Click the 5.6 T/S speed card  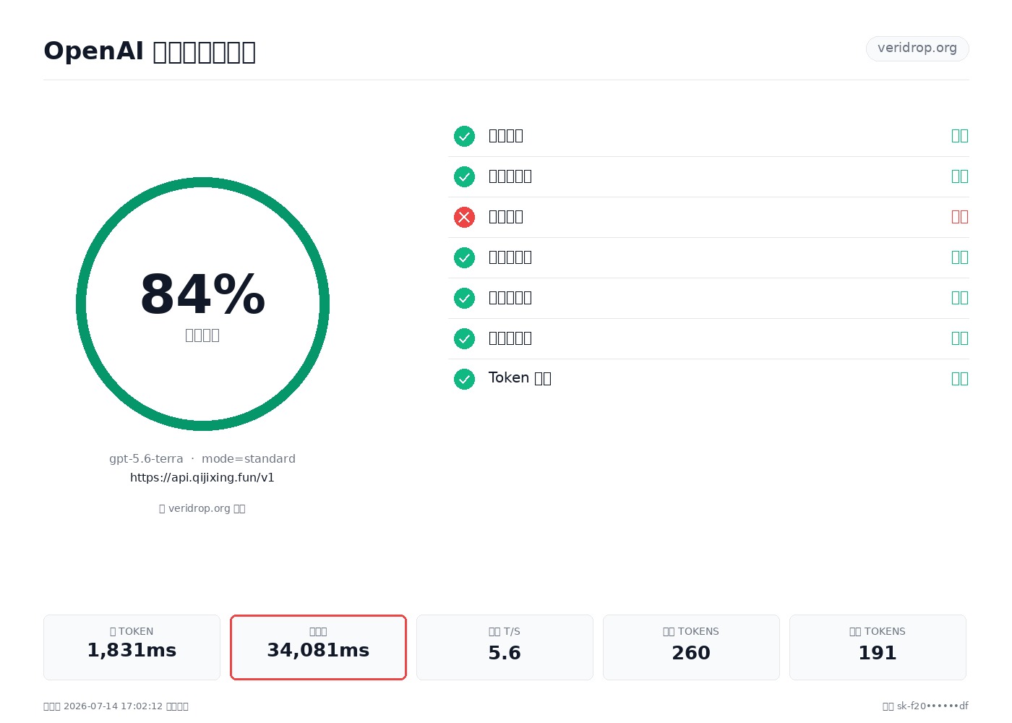point(505,647)
